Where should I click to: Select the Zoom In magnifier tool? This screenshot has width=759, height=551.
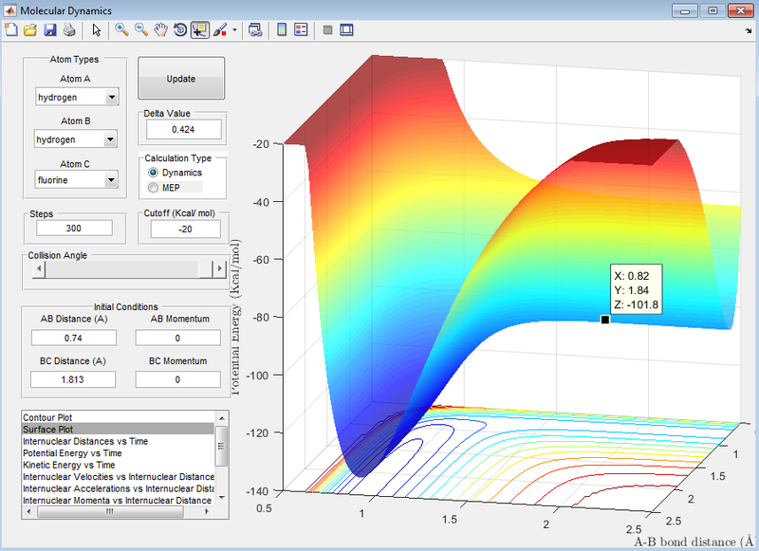click(121, 29)
